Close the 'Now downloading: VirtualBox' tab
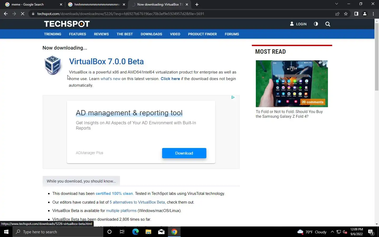The image size is (379, 237). point(187,4)
